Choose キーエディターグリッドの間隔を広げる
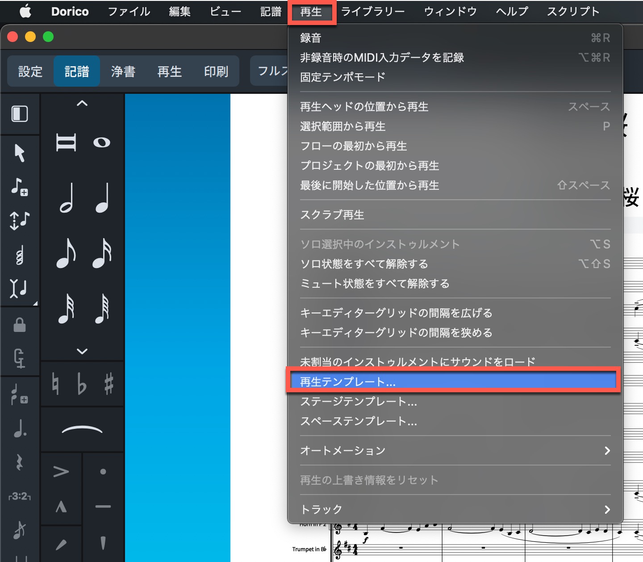The height and width of the screenshot is (562, 643). 455,313
